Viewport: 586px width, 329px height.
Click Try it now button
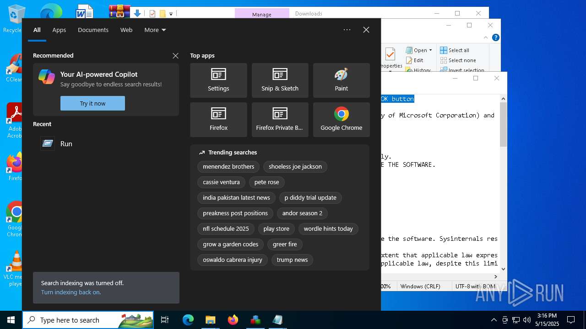(92, 103)
